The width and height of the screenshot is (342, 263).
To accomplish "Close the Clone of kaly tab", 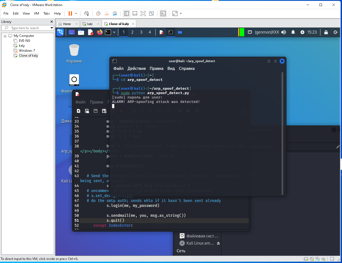I will pos(133,24).
